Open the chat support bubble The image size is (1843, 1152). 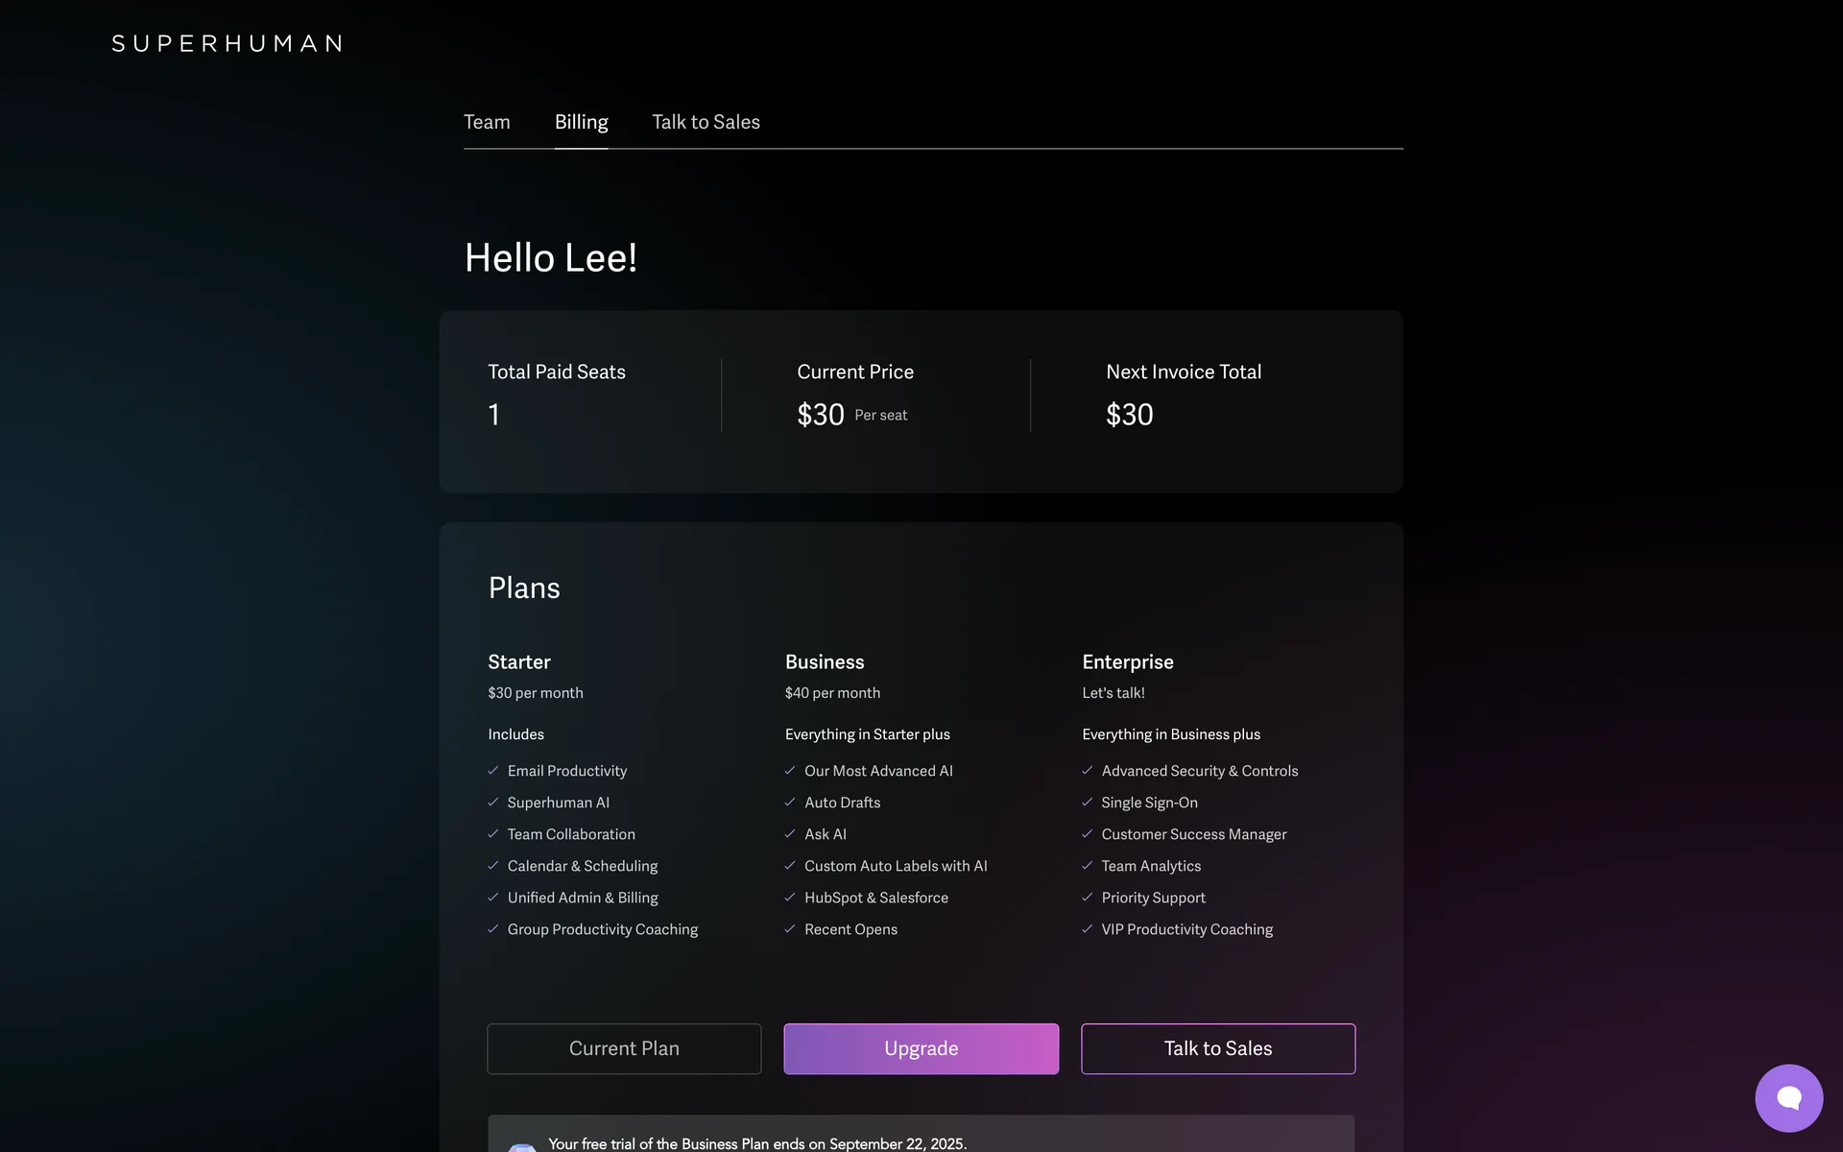[x=1788, y=1097]
